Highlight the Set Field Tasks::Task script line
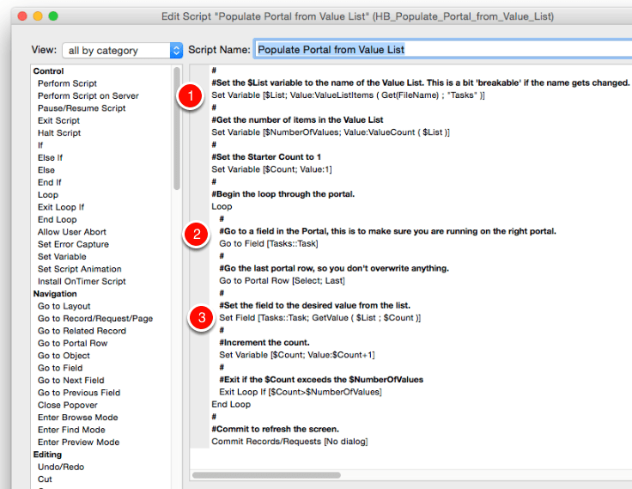Image resolution: width=632 pixels, height=489 pixels. click(319, 318)
